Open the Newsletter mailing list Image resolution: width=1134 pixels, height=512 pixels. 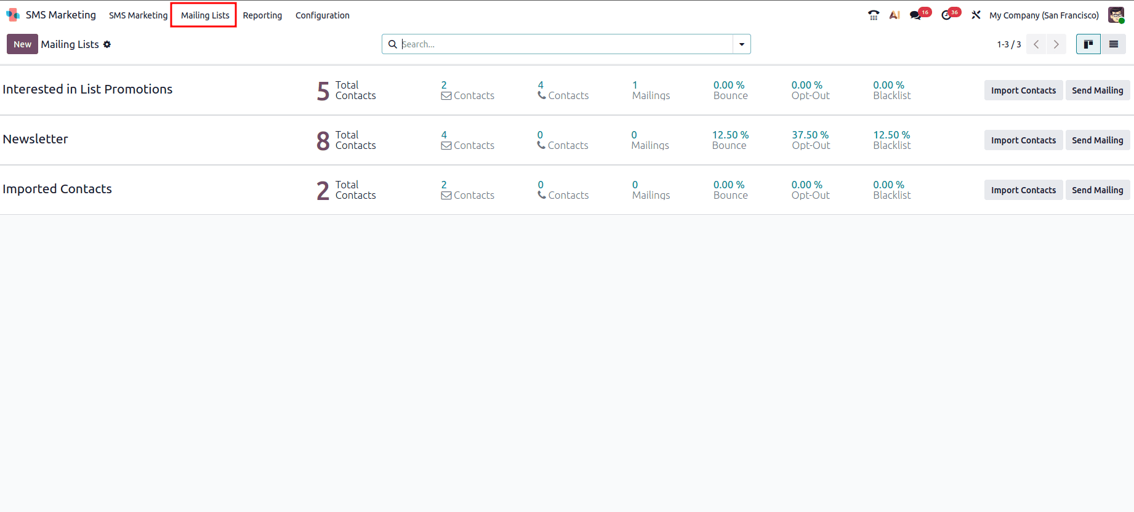coord(36,139)
